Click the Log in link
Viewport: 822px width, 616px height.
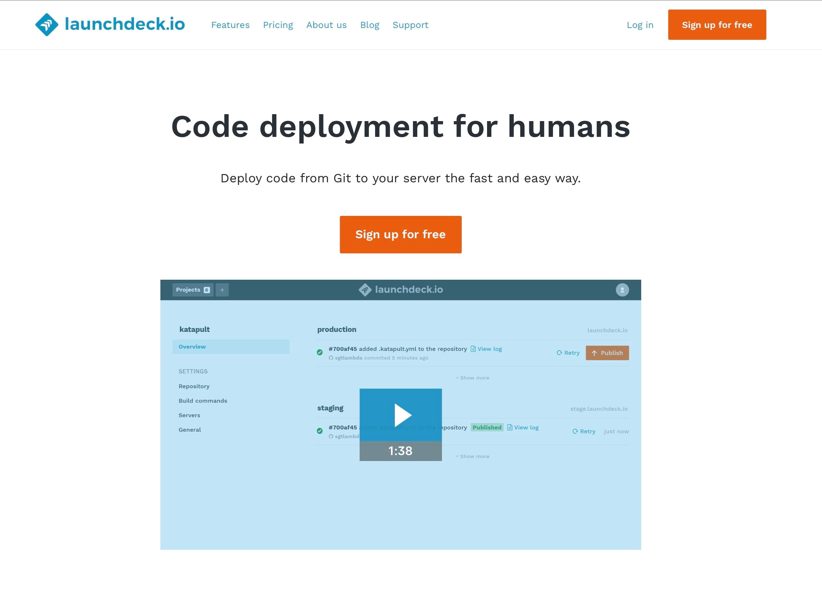tap(640, 24)
